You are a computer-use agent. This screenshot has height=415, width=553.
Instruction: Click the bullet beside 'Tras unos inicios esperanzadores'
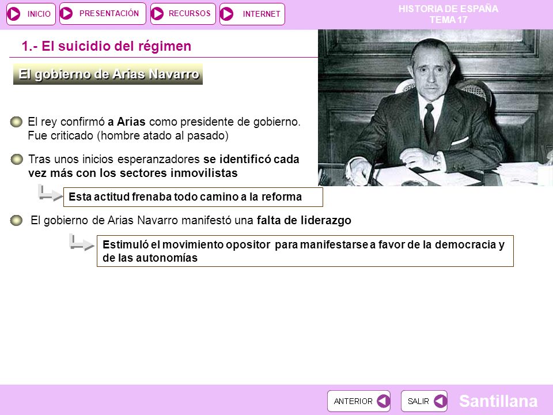coord(17,159)
